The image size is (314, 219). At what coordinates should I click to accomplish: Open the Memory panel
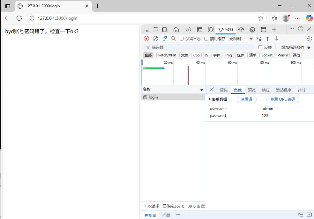click(252, 30)
